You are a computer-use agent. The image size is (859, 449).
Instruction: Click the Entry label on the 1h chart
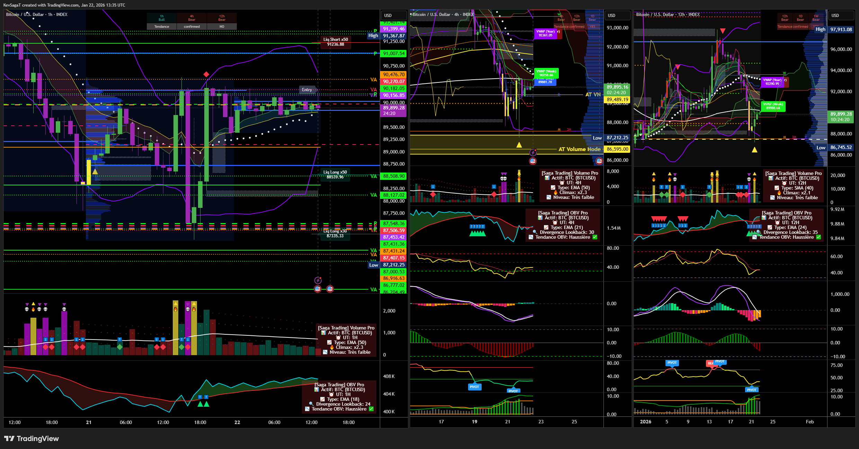307,90
